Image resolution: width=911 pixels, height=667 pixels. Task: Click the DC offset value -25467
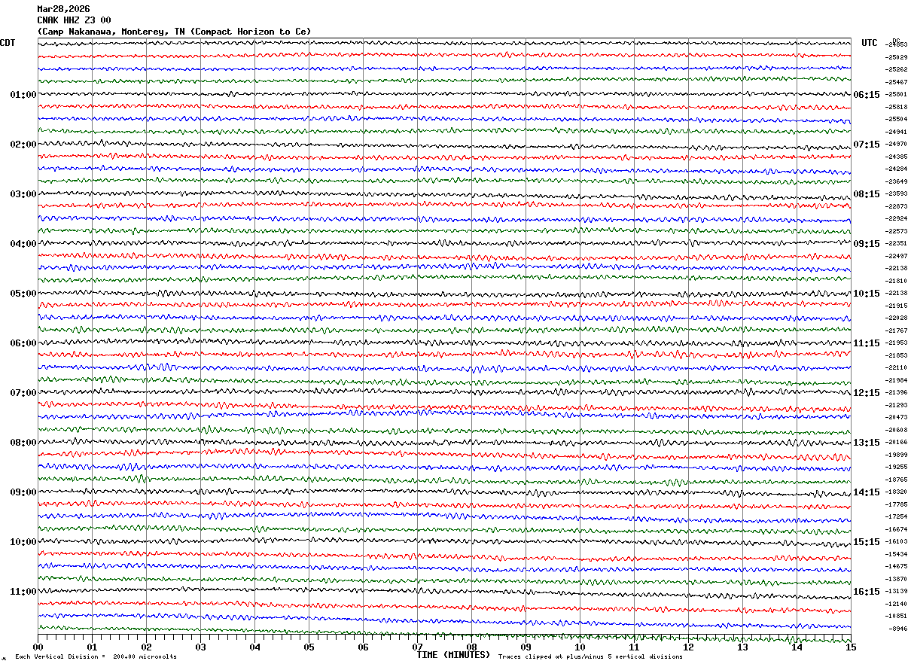[x=896, y=82]
